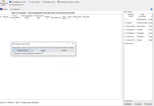
Task: Click В единицах: Базовые status text
Action: [x=30, y=102]
